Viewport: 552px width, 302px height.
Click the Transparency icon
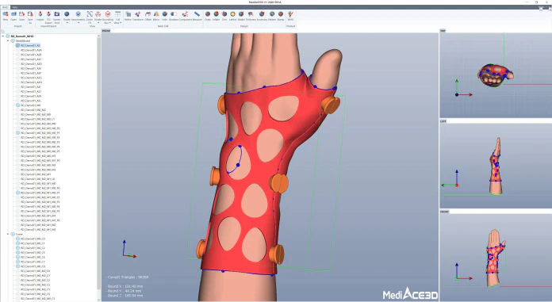(79, 14)
